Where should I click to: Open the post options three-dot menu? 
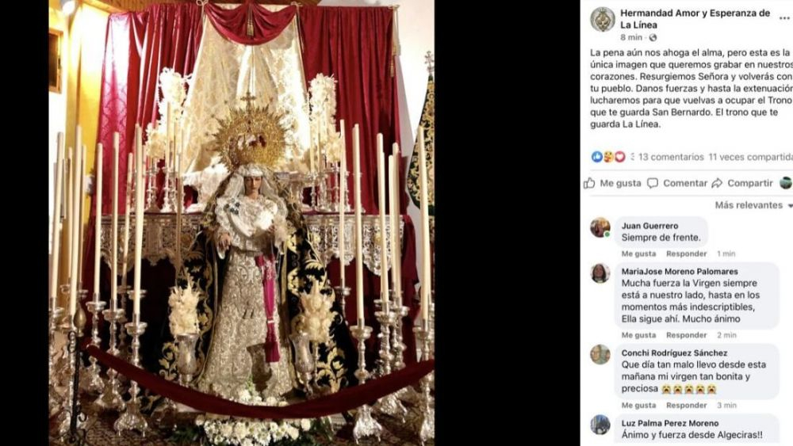[x=785, y=18]
